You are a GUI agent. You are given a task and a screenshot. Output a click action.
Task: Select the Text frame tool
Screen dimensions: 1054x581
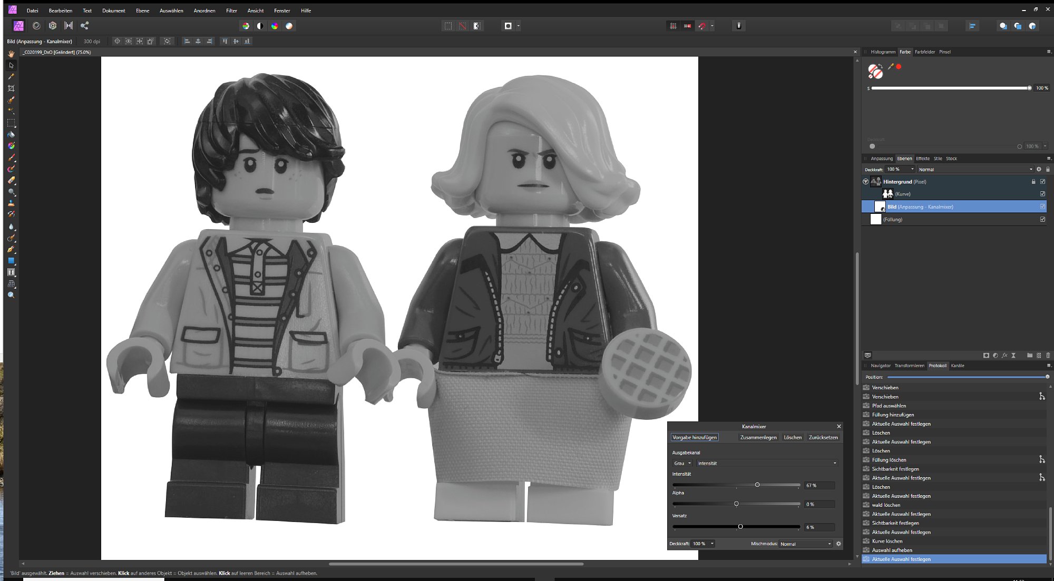pos(11,272)
